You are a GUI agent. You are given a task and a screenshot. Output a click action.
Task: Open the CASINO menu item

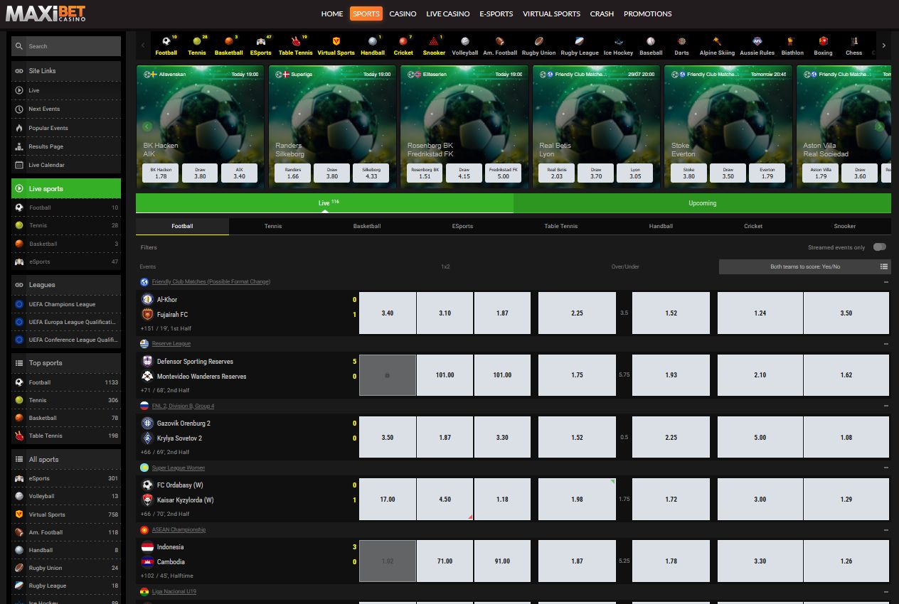coord(403,14)
